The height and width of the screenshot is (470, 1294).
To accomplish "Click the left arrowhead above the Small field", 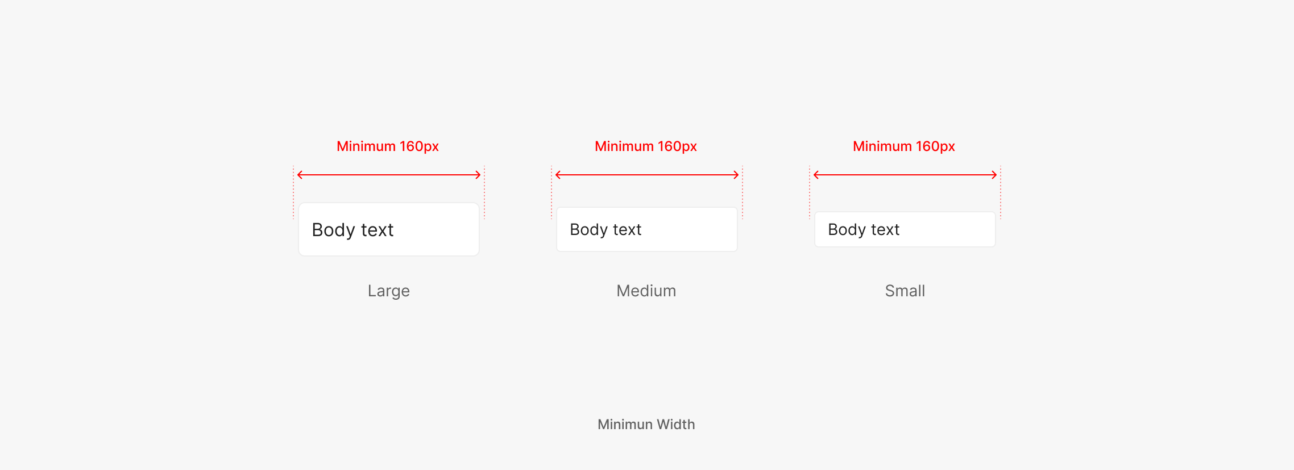I will (816, 175).
